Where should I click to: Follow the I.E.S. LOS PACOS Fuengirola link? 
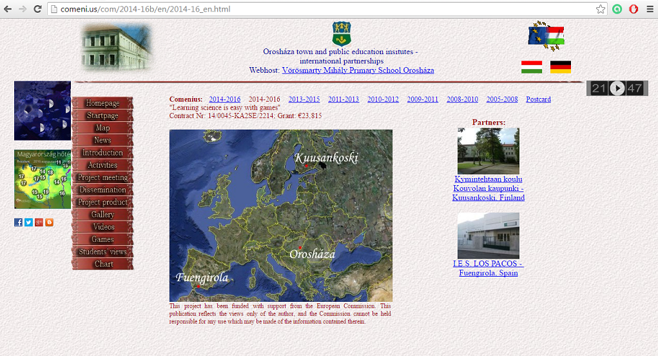pyautogui.click(x=489, y=268)
